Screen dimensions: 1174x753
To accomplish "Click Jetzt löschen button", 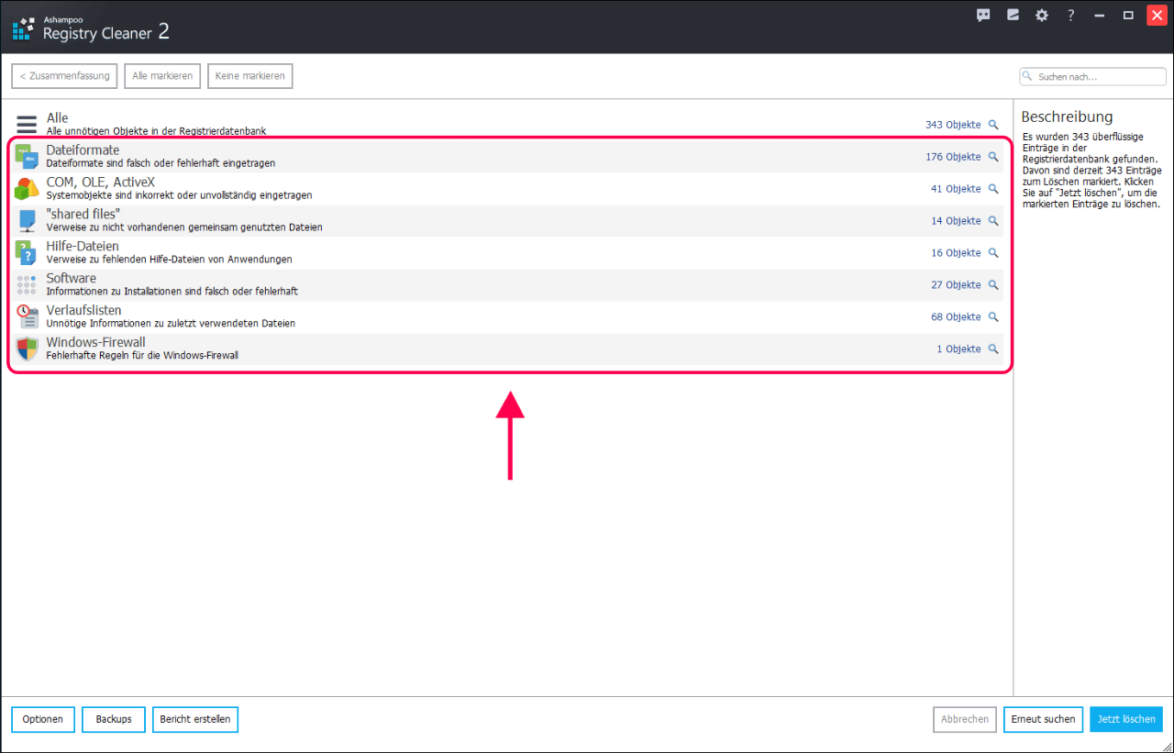I will [x=1126, y=719].
